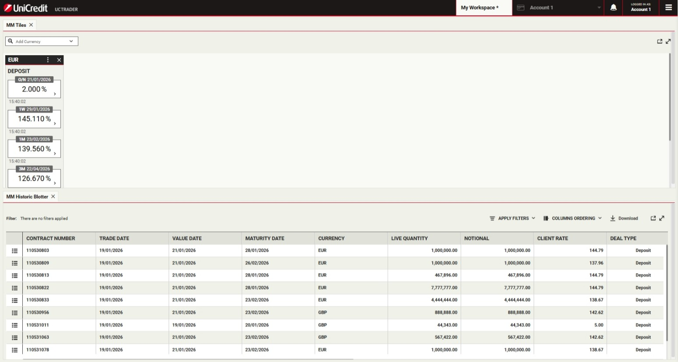Click the 1W 145.110% deposit rate tile
Viewport: 678px width, 362px height.
point(34,119)
